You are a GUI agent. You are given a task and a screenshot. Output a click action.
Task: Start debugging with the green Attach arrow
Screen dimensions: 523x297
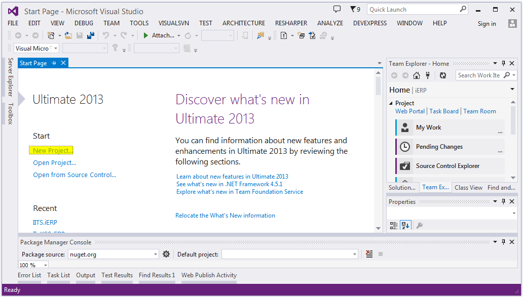[145, 35]
